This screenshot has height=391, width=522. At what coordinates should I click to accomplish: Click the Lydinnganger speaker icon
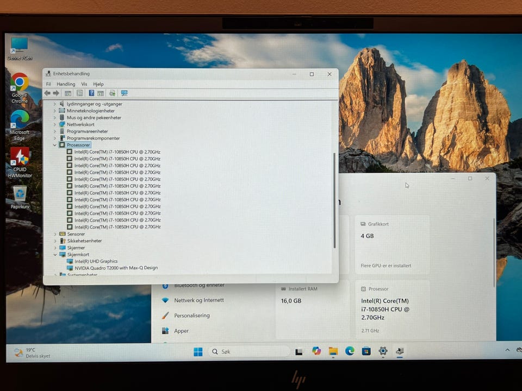click(x=62, y=104)
